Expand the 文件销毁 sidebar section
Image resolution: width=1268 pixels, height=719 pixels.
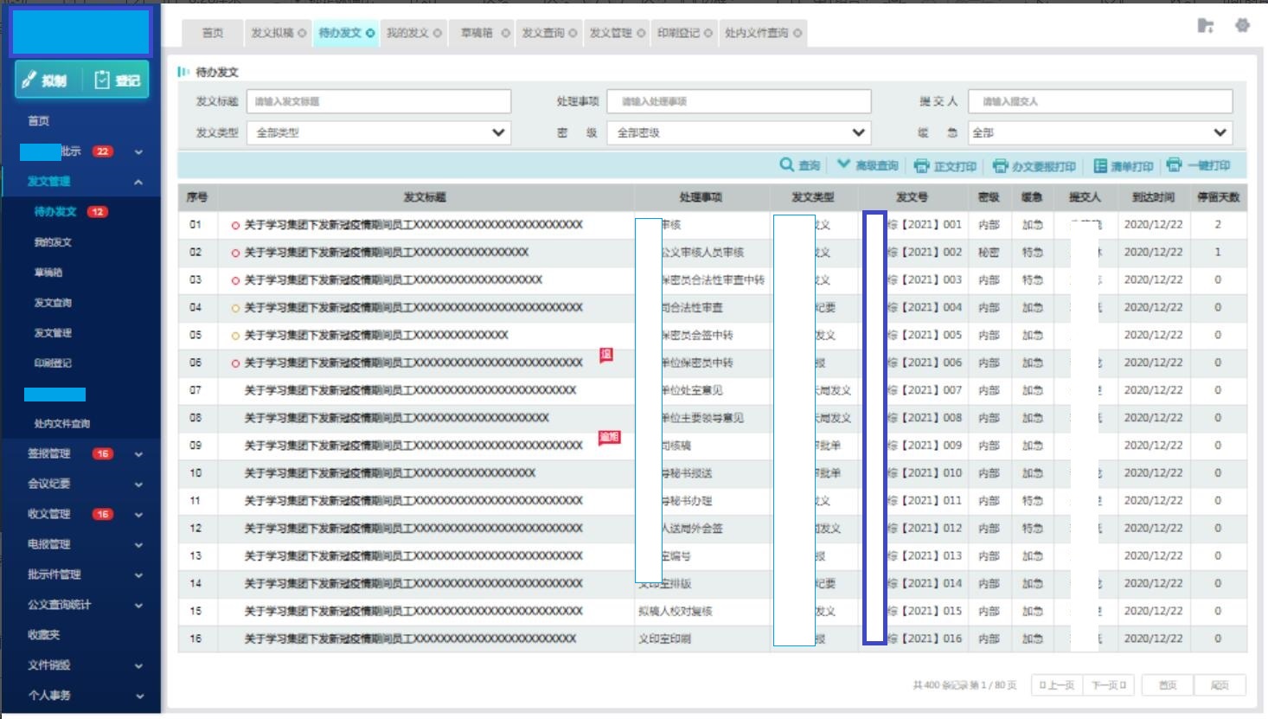click(138, 666)
